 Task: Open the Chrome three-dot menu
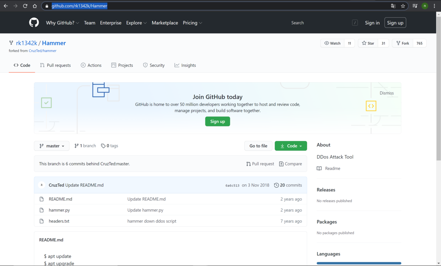[434, 6]
